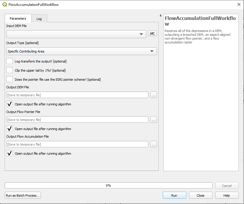
Task: Uncheck open output under Output Flow Pointer File
Action: click(10, 129)
